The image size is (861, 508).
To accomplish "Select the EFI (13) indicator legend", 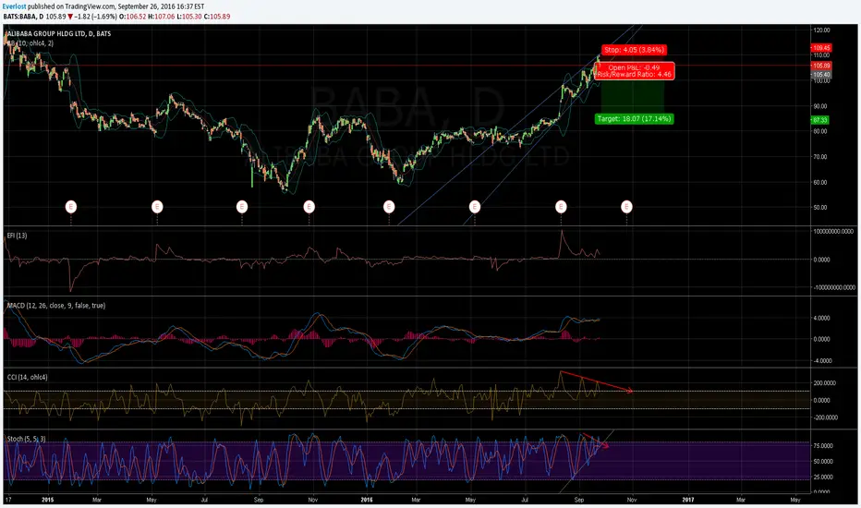I will point(17,235).
